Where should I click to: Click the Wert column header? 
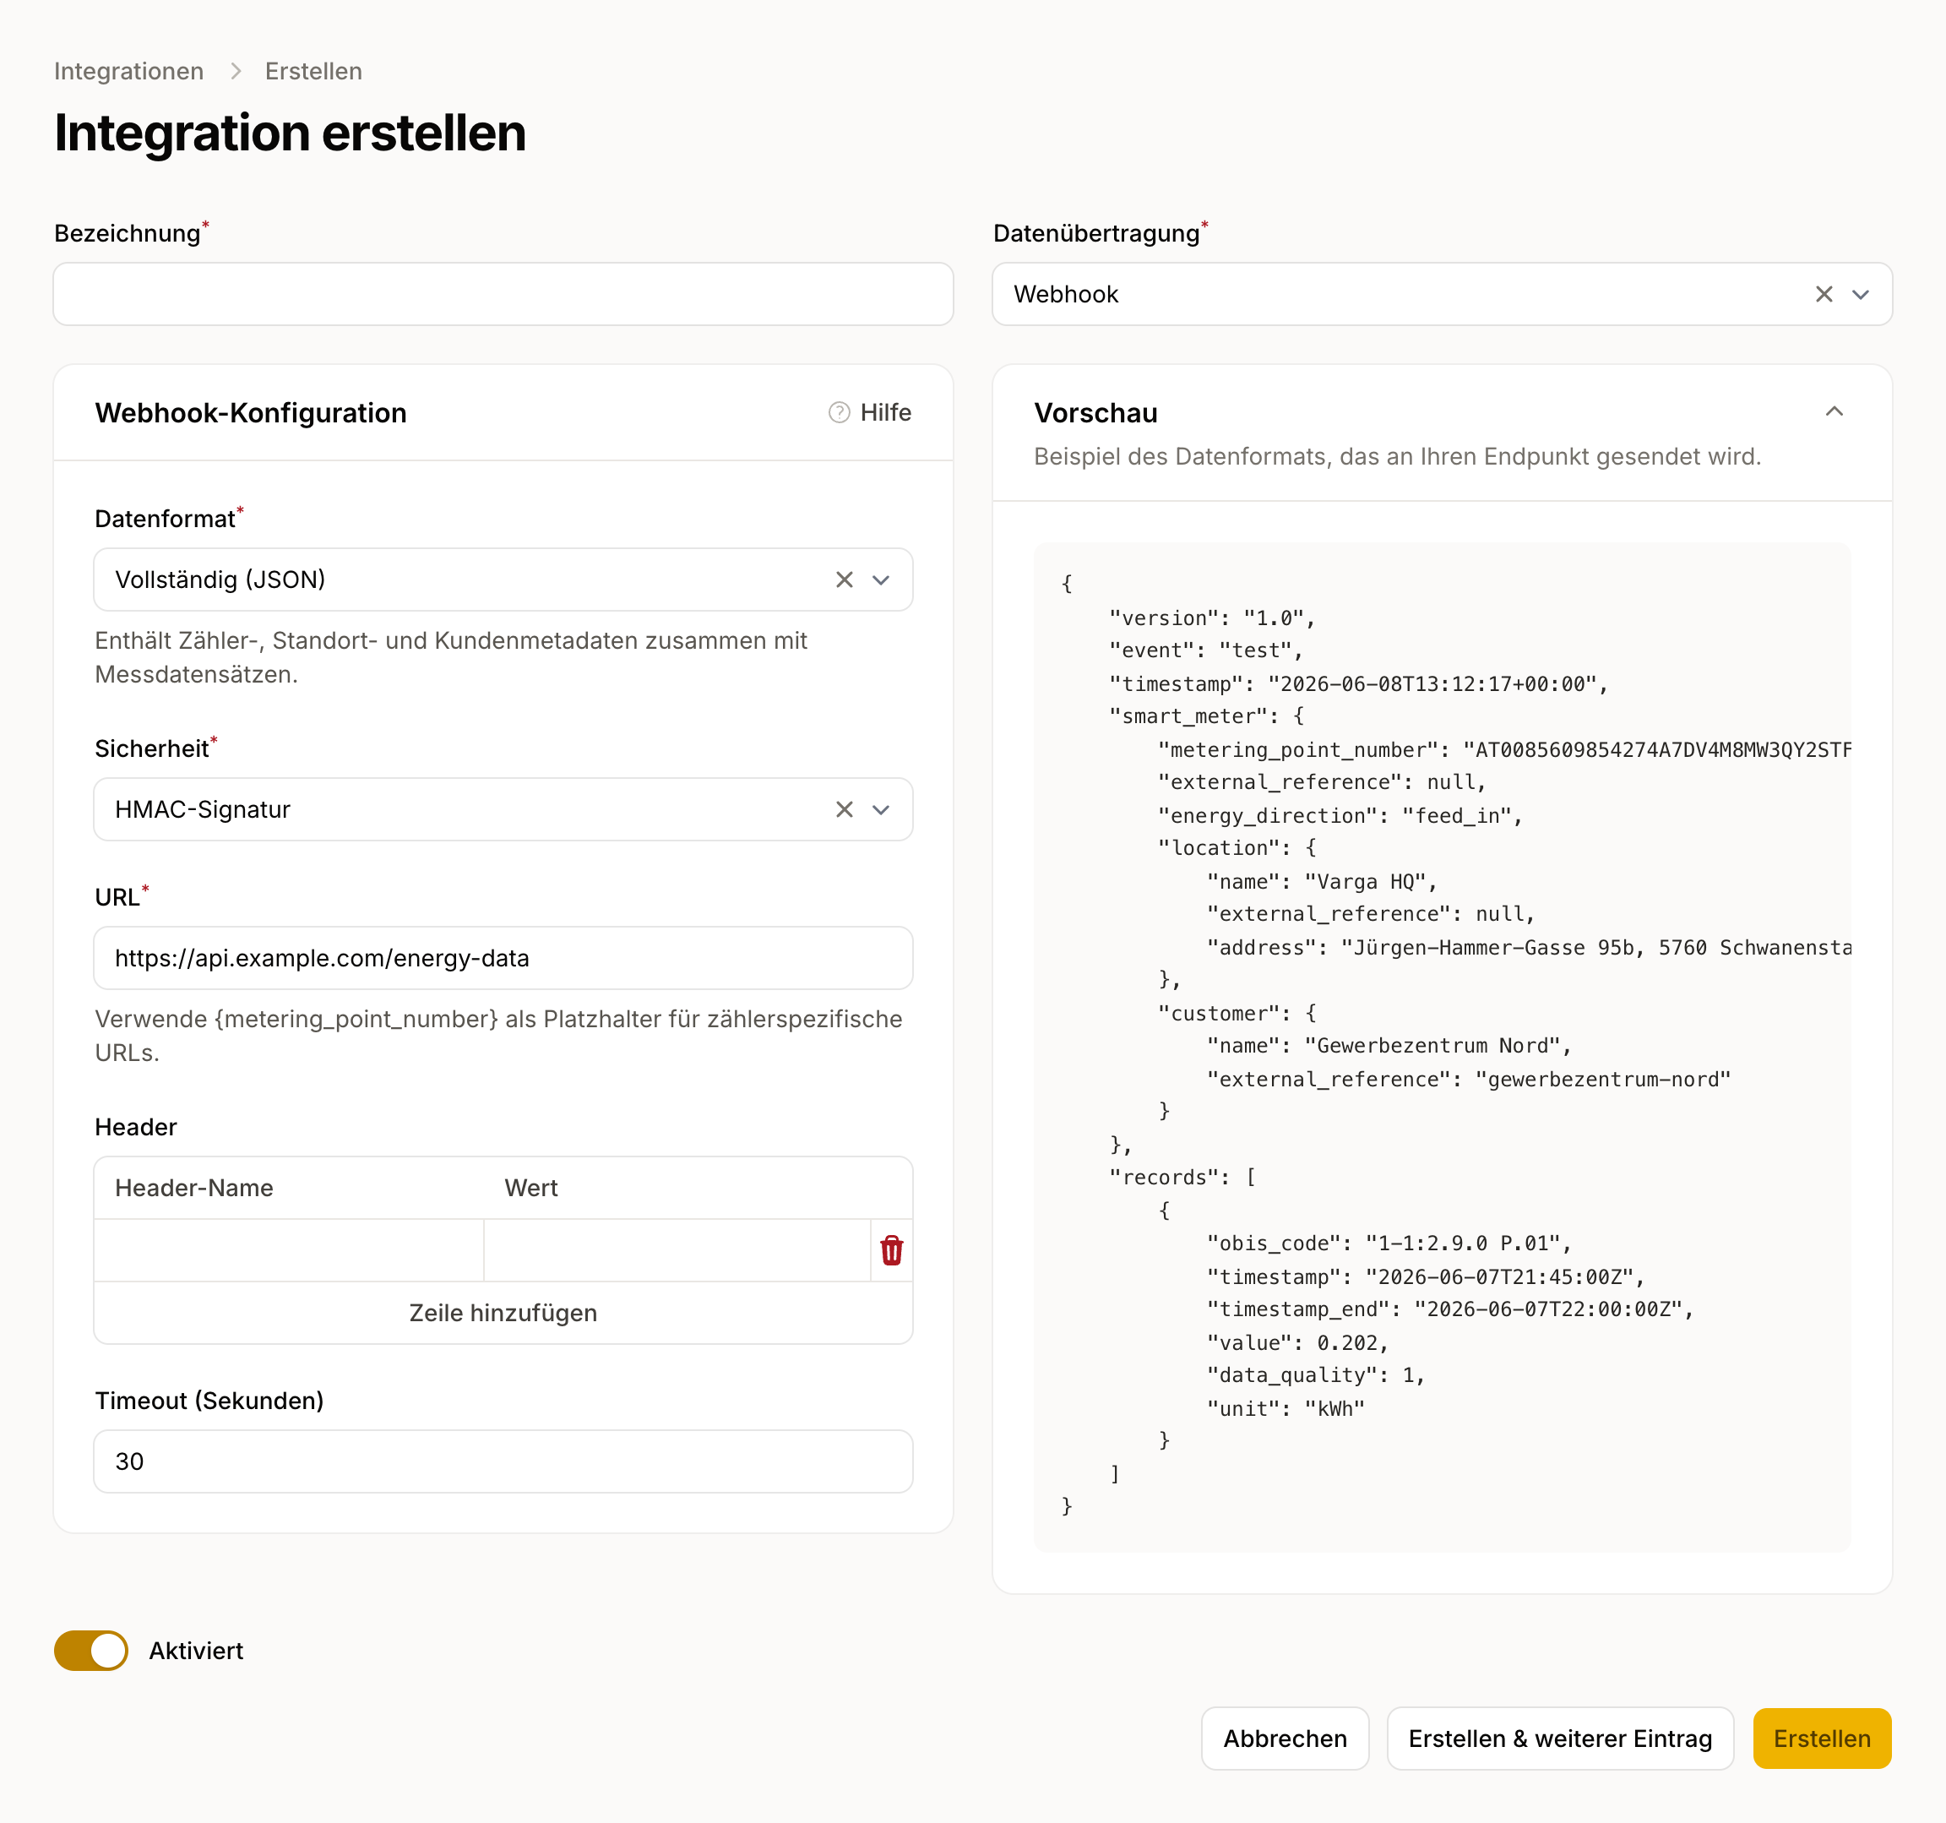[x=530, y=1188]
